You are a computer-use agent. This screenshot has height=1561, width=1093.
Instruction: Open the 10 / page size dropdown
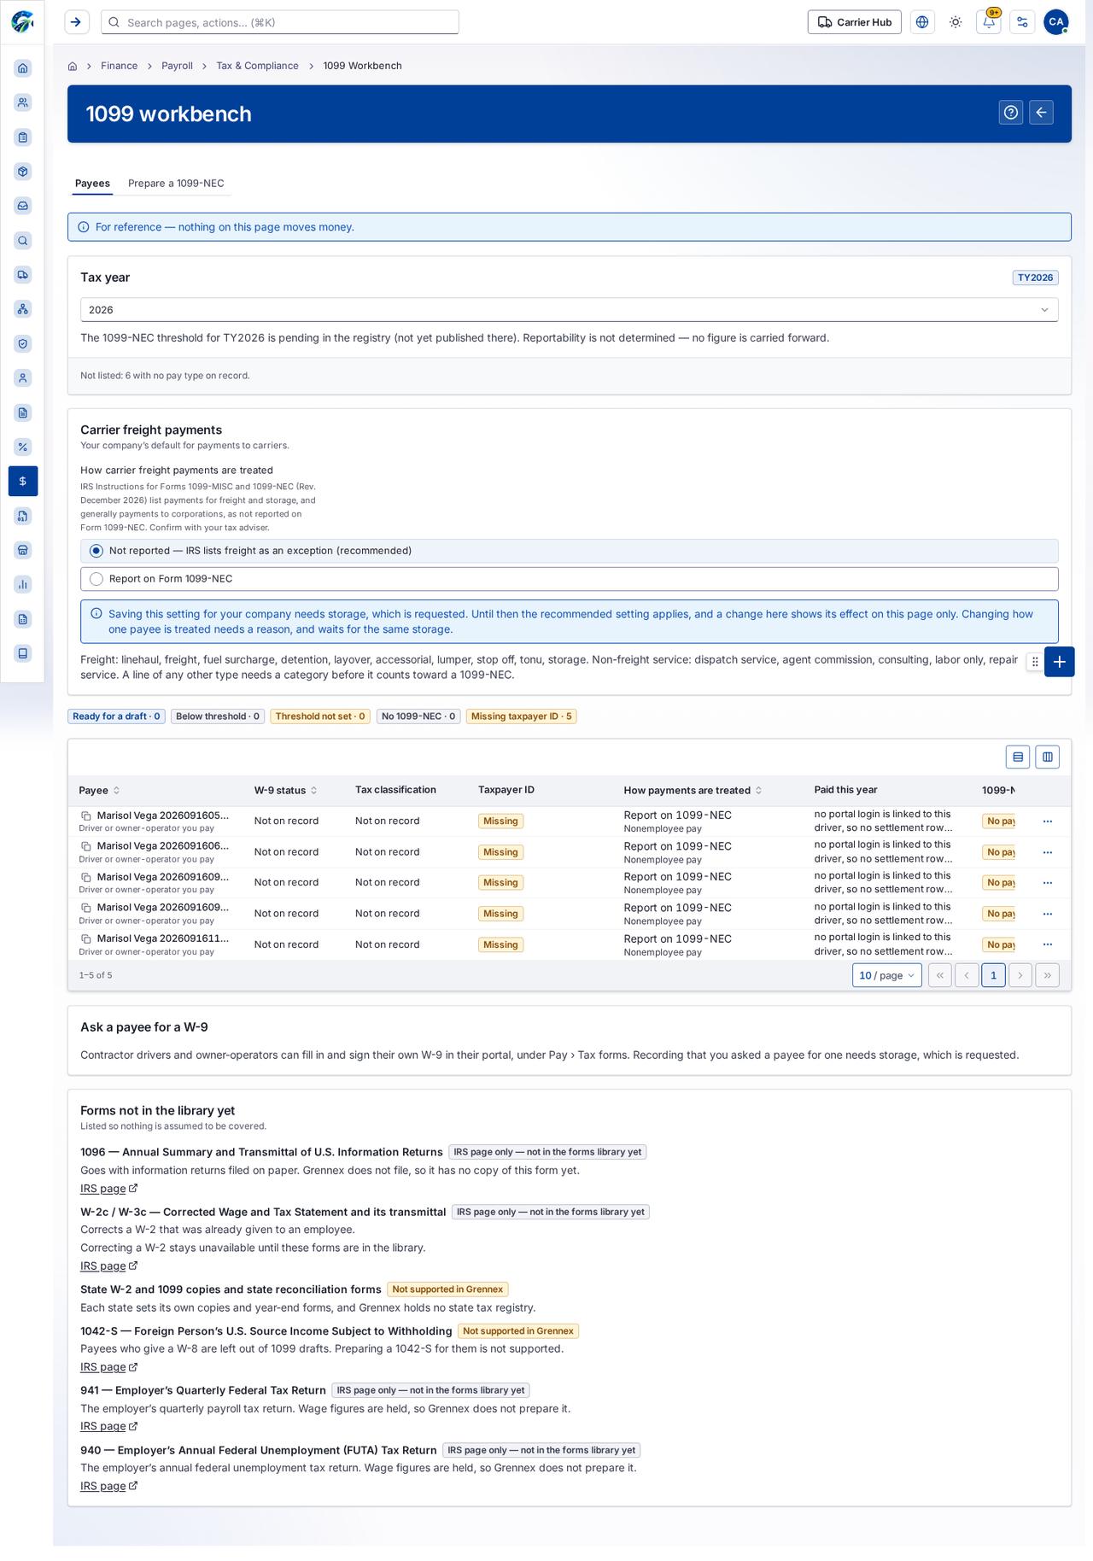[x=887, y=975]
